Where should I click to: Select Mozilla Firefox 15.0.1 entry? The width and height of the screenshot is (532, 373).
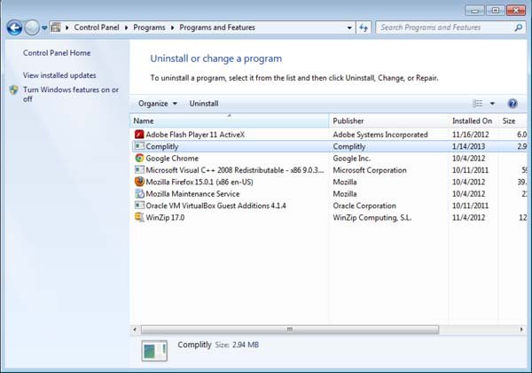coord(199,183)
